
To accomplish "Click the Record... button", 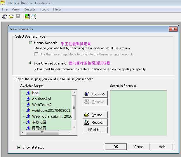I will tap(95, 122).
